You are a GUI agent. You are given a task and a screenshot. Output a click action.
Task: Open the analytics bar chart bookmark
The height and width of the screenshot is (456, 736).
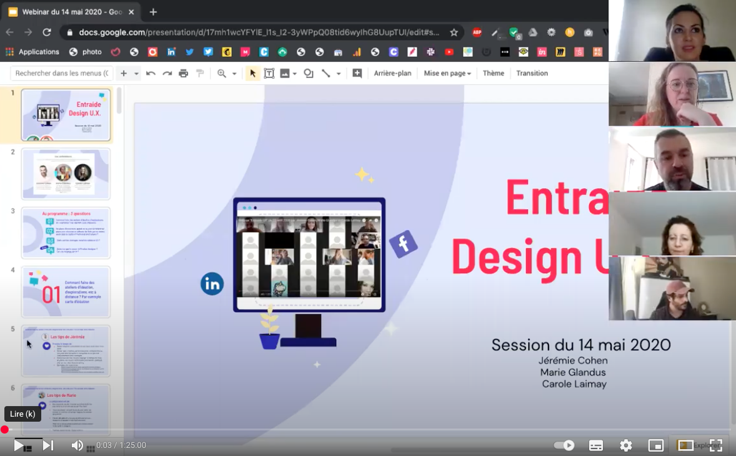[x=357, y=52]
